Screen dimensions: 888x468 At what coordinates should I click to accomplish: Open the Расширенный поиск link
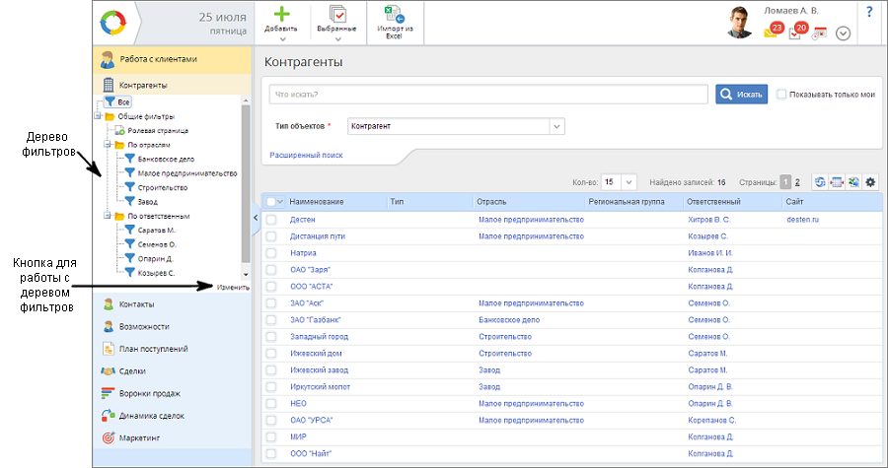coord(306,155)
